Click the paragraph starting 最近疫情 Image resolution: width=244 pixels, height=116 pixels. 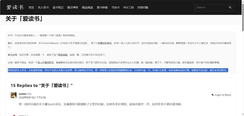pyautogui.click(x=57, y=55)
